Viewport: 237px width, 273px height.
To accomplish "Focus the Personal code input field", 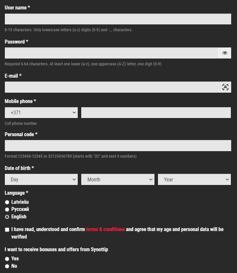I will (118, 145).
